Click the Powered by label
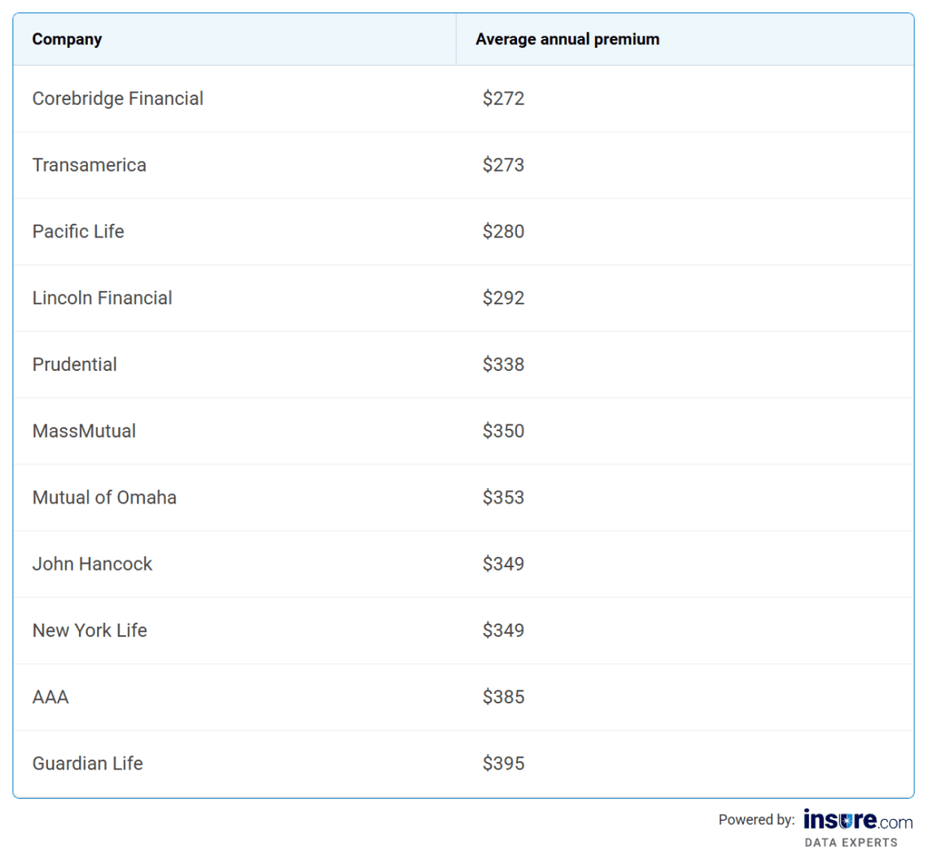Screen dimensions: 928x859 (756, 820)
